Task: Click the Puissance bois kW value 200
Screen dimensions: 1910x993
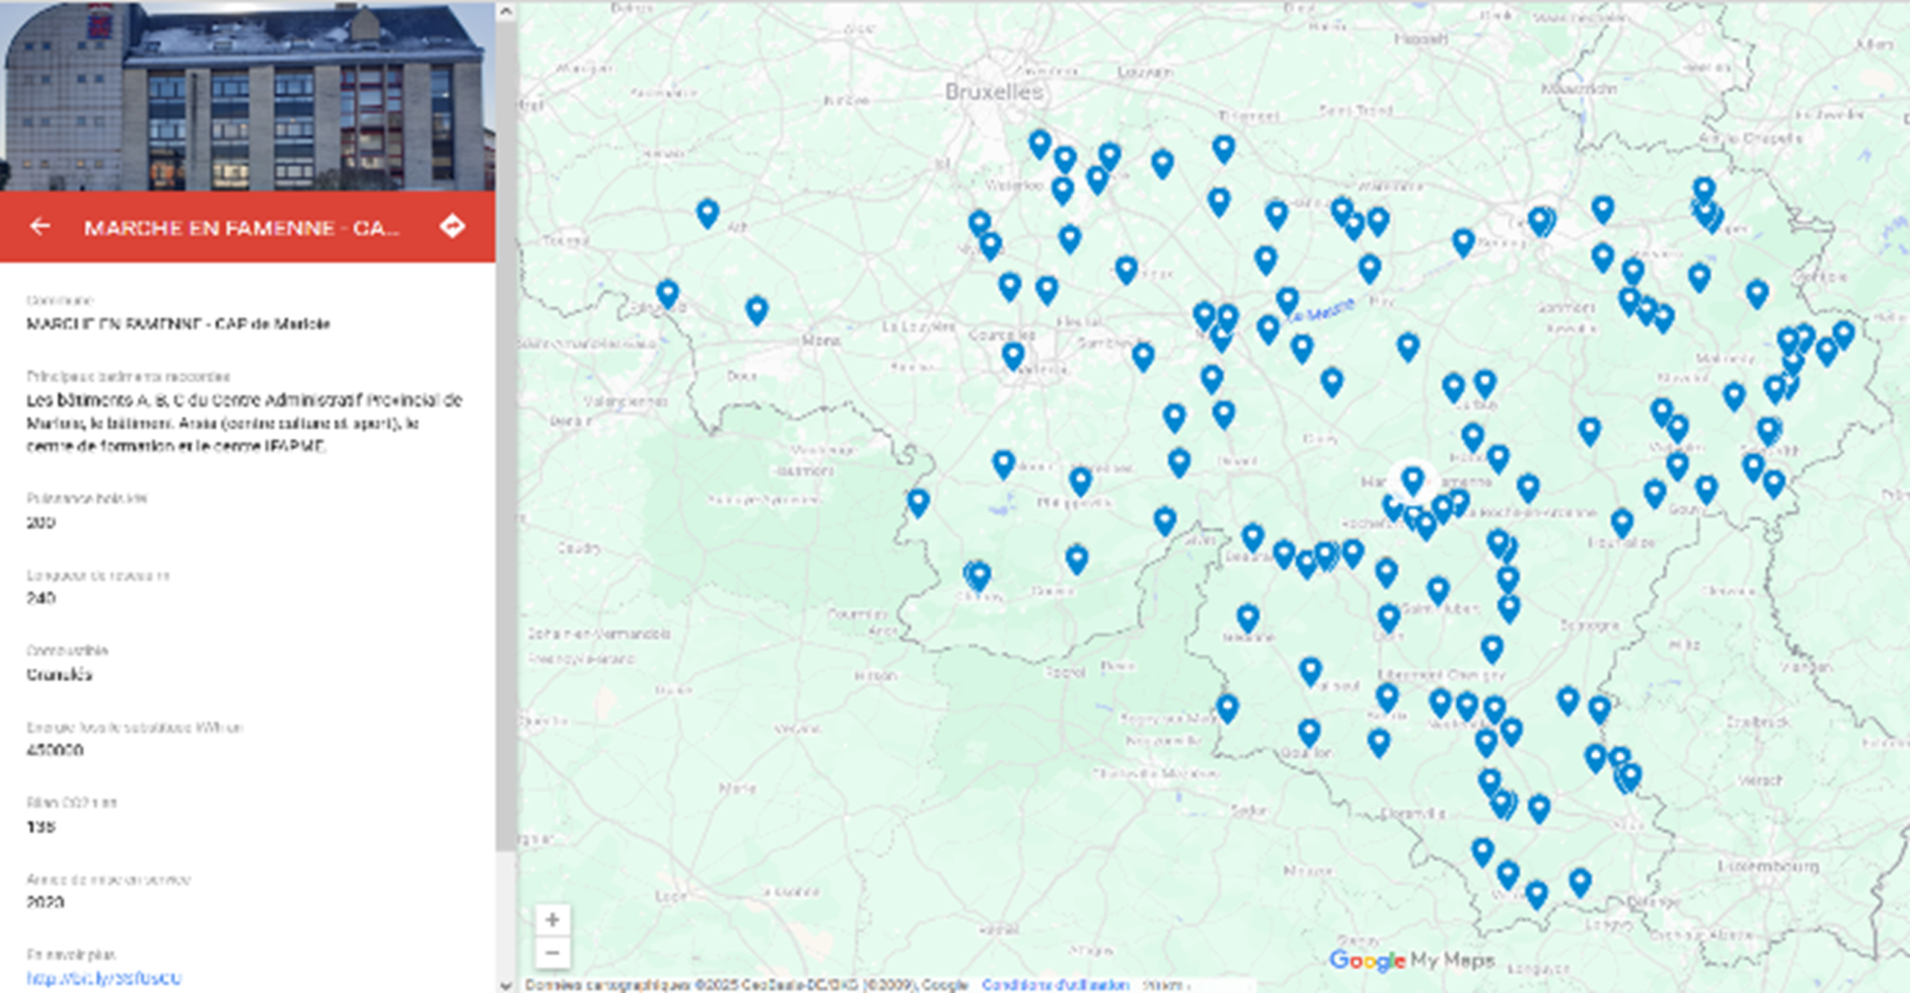Action: pos(40,522)
